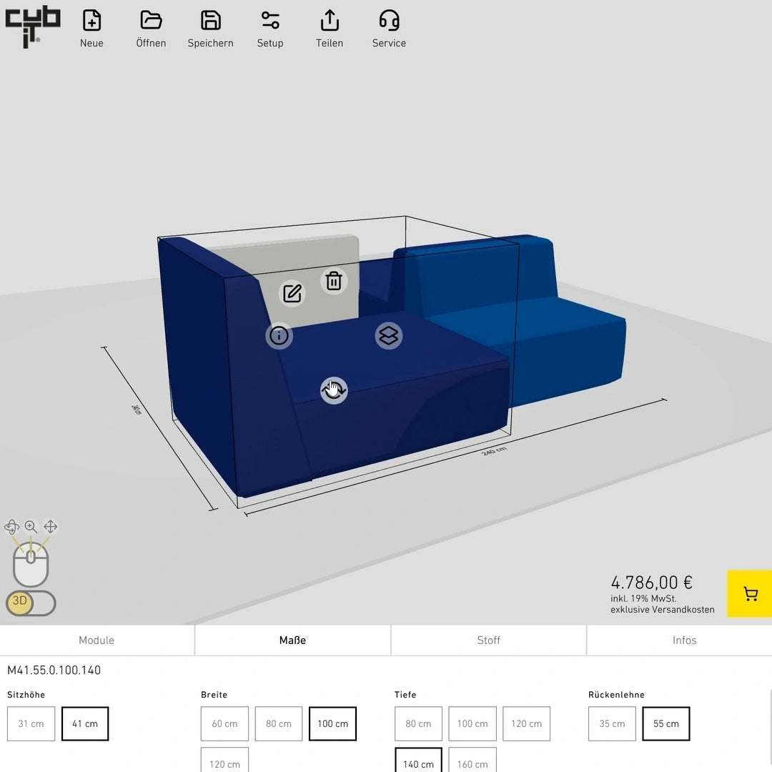Choose 80 cm Breite option
The height and width of the screenshot is (772, 772).
click(x=279, y=723)
